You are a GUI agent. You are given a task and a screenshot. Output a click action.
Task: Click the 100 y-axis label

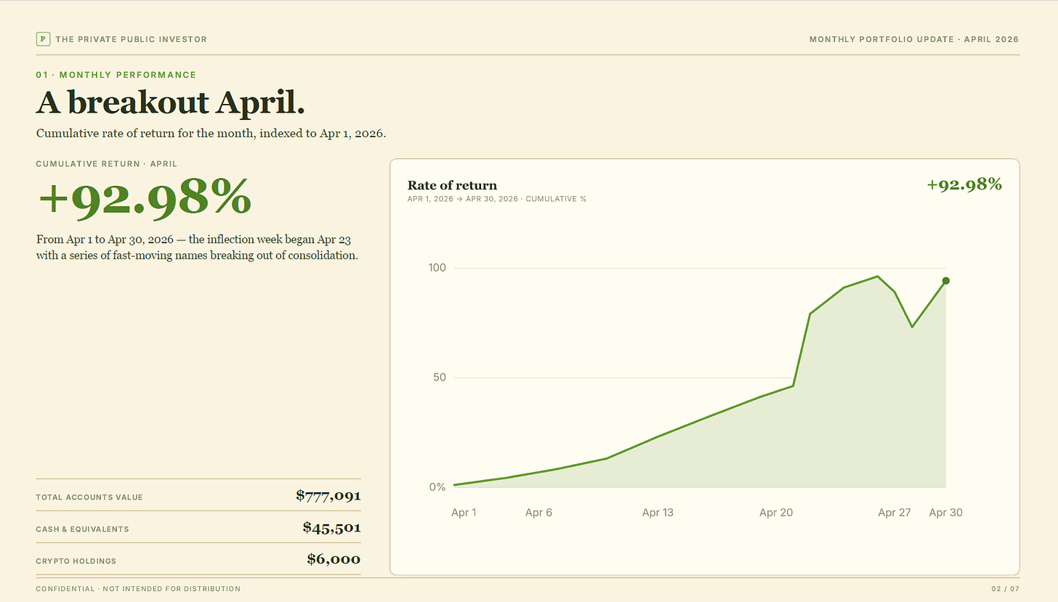click(437, 268)
